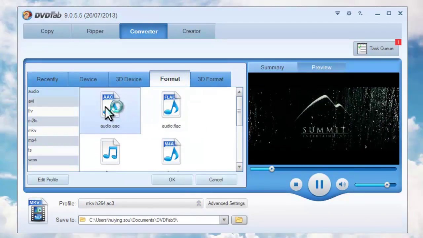Select the wmv category in list

click(x=53, y=160)
